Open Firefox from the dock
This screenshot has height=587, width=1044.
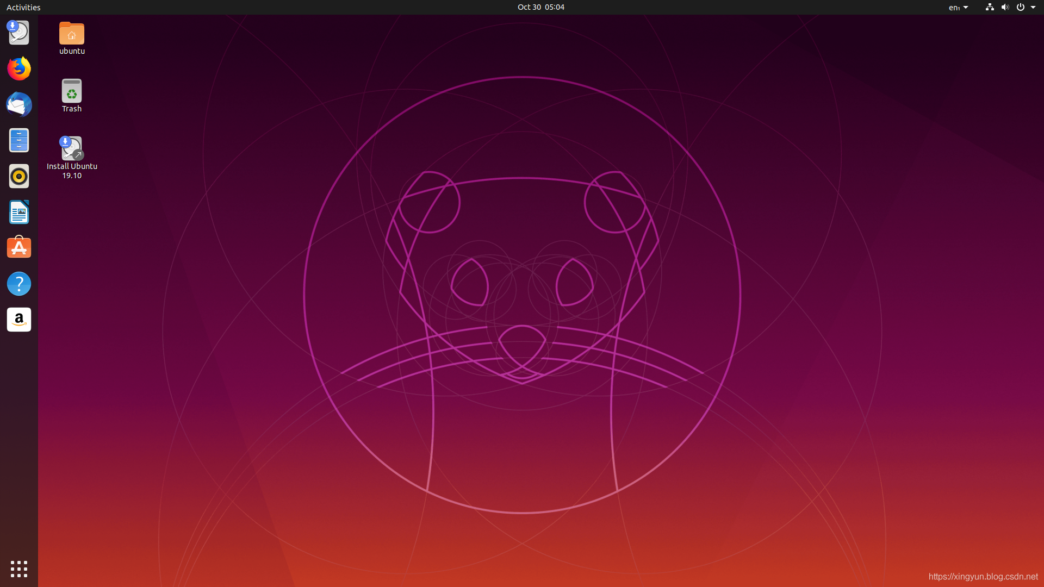19,69
